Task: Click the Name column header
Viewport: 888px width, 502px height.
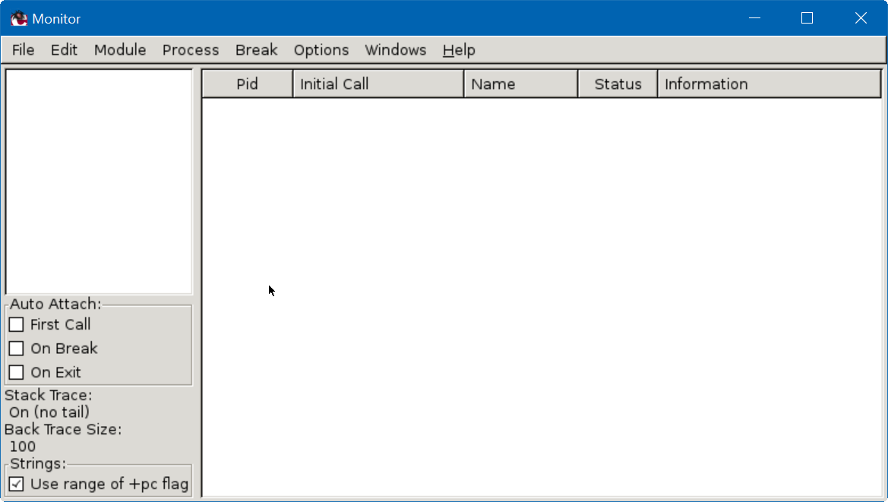Action: pyautogui.click(x=521, y=84)
